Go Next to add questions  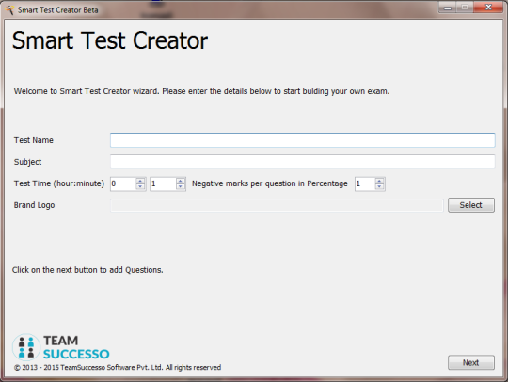click(x=471, y=362)
